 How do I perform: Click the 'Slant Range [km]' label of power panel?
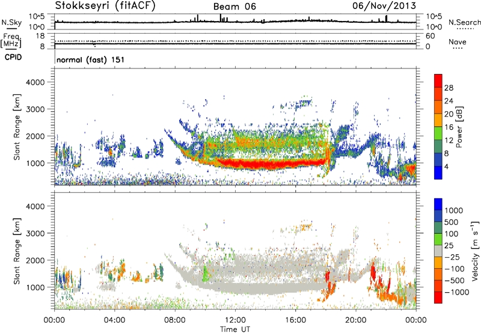pyautogui.click(x=17, y=127)
